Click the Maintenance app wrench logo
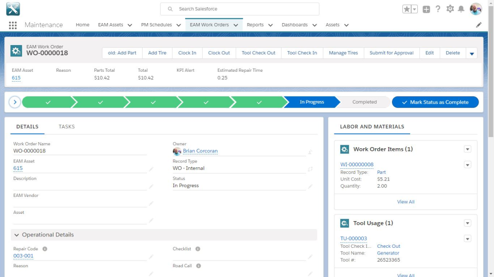Screen dimensions: 494x277 [13, 9]
